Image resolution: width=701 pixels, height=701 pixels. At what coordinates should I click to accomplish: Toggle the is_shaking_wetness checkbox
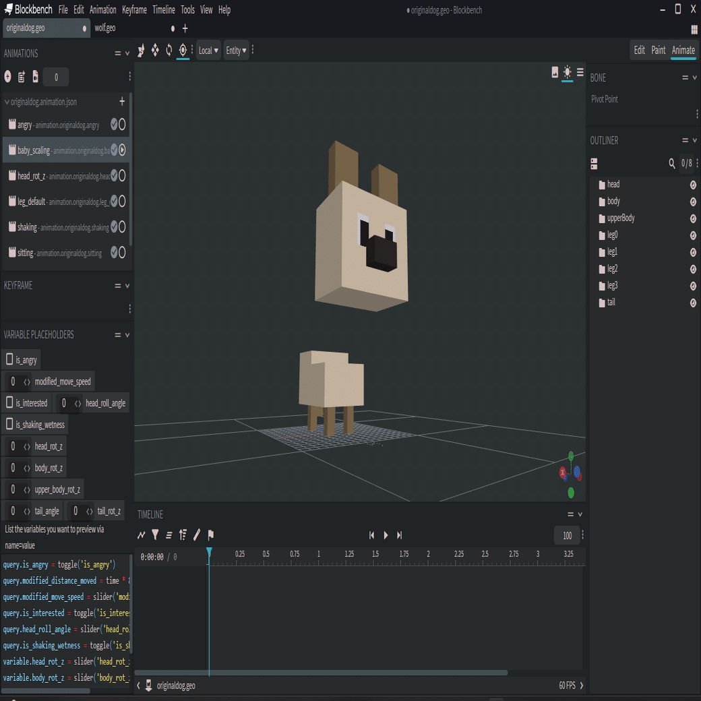9,423
